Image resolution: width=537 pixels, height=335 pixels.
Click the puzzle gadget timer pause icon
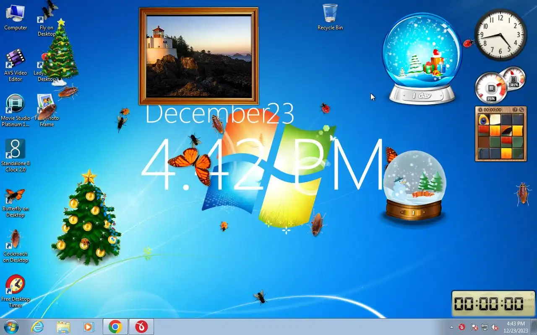click(480, 110)
